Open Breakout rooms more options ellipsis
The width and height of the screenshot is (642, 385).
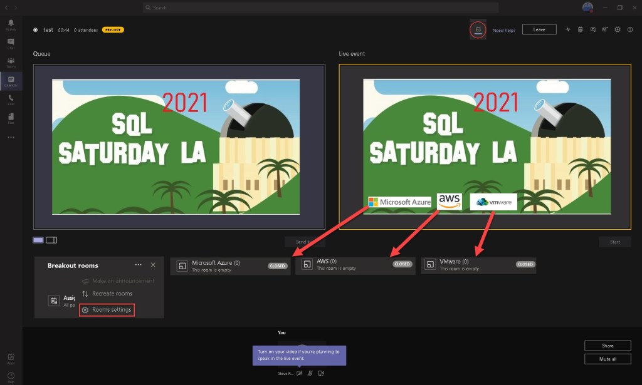point(139,265)
